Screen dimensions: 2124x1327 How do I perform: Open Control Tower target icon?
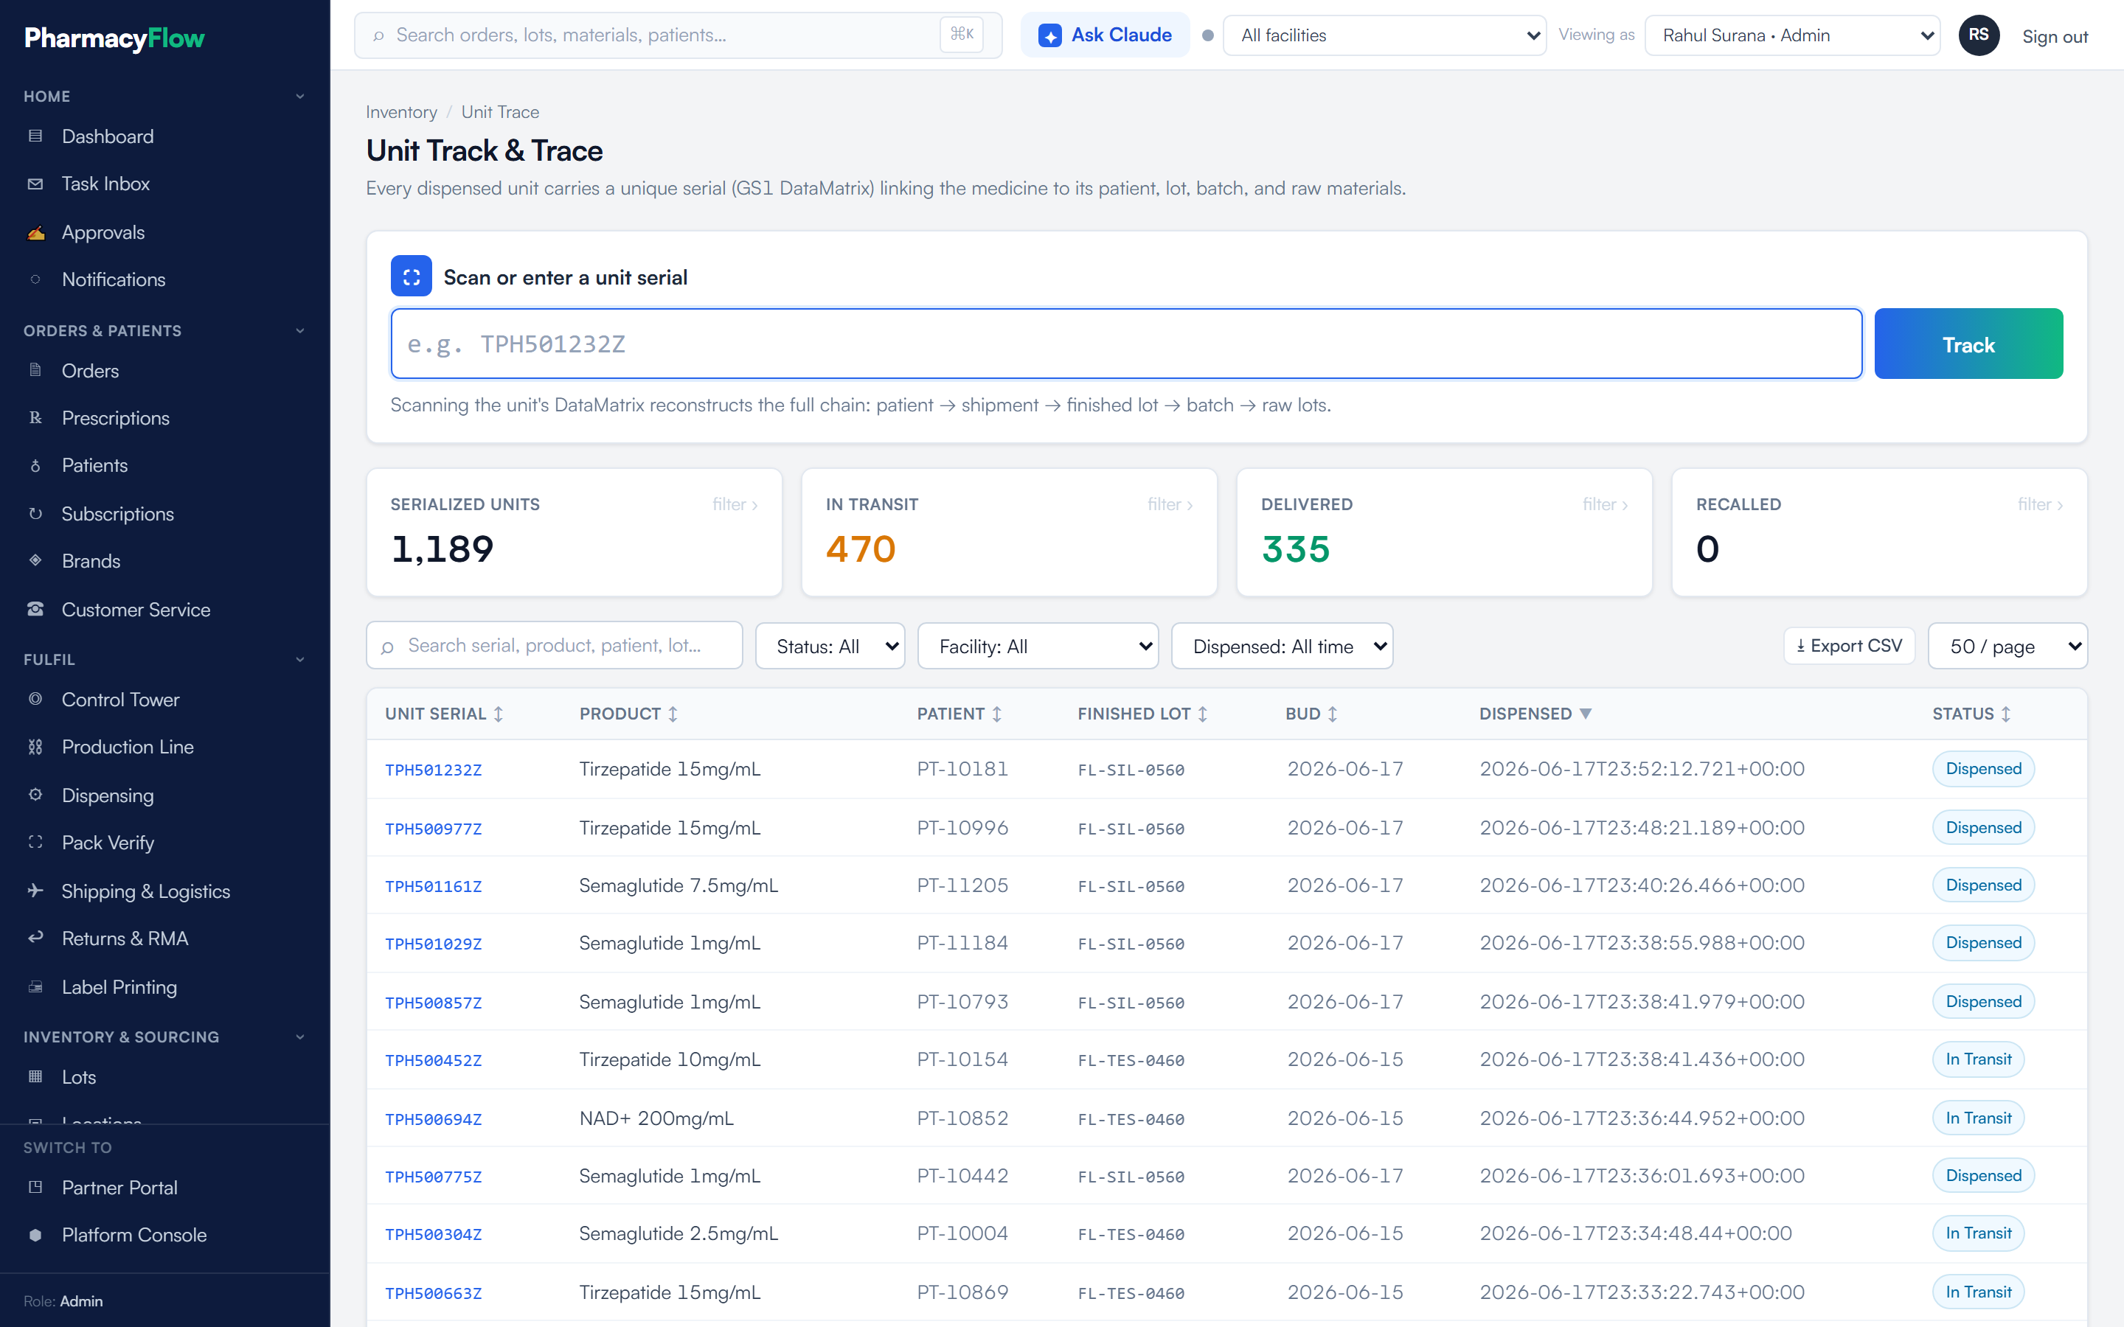[35, 700]
